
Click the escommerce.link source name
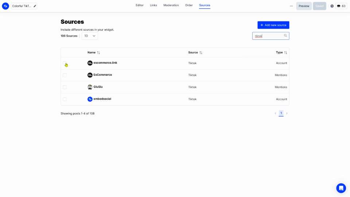click(x=105, y=63)
